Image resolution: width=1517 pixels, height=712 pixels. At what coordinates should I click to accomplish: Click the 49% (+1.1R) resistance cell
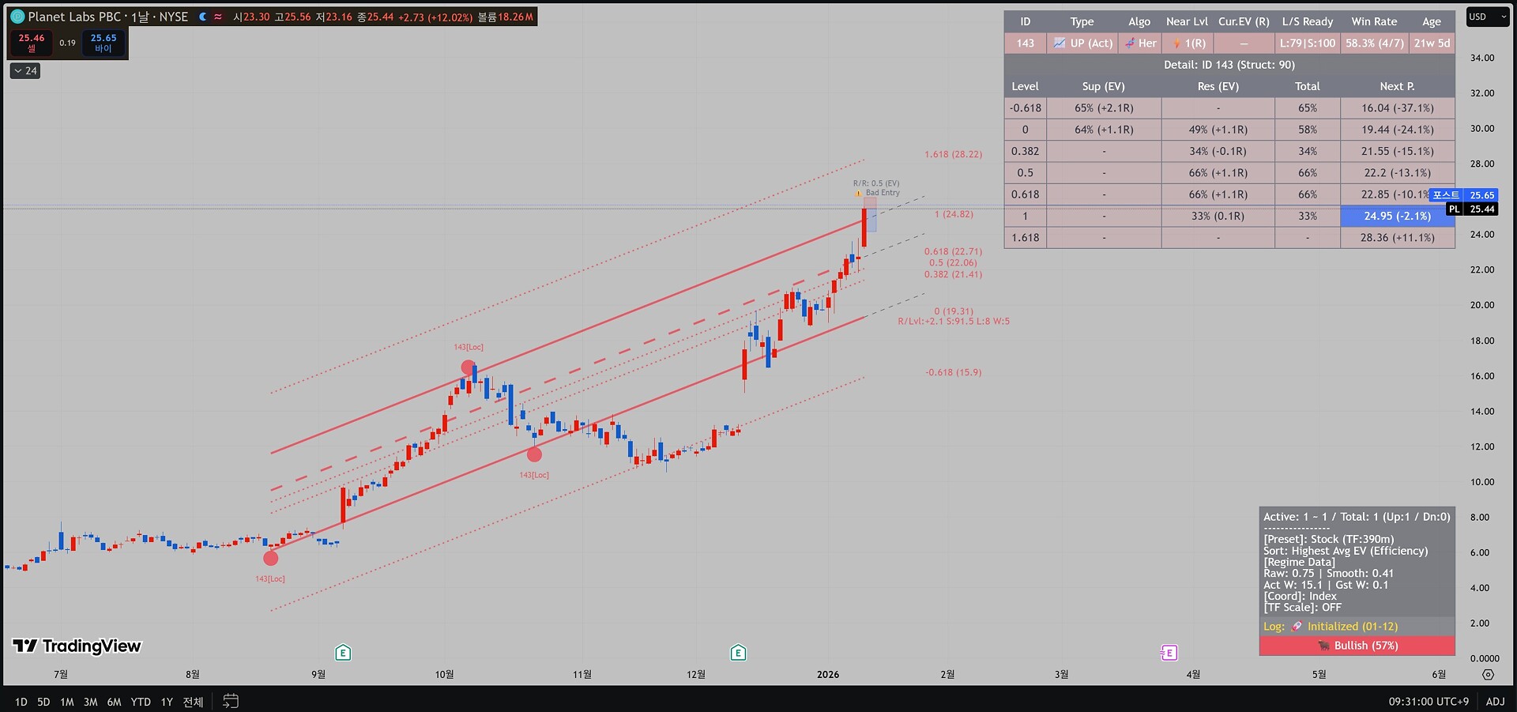point(1218,130)
